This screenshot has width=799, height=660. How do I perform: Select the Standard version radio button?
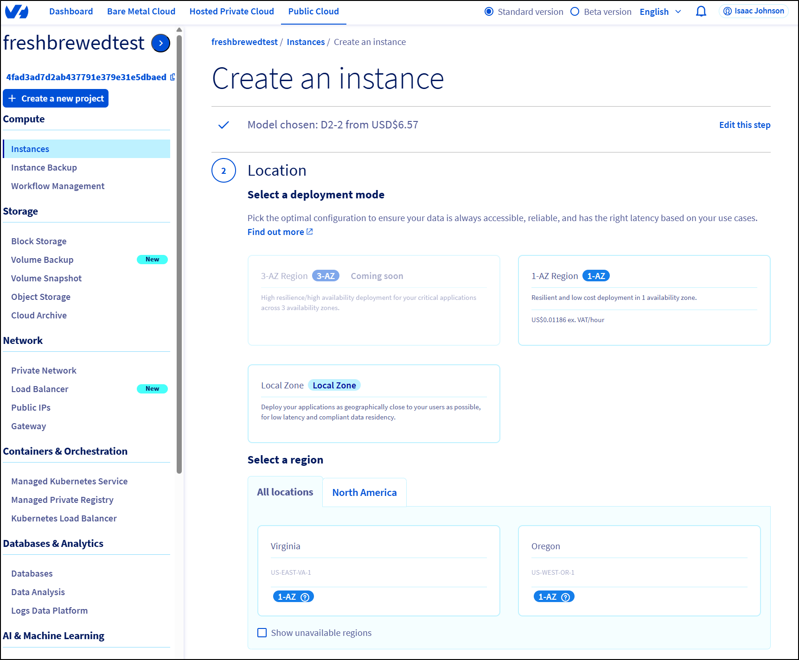coord(489,12)
